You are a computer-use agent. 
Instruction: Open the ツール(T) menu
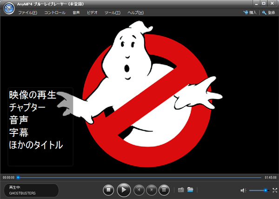click(x=113, y=13)
